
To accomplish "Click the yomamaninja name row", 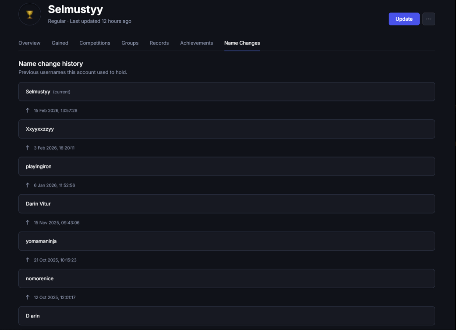I will click(227, 241).
